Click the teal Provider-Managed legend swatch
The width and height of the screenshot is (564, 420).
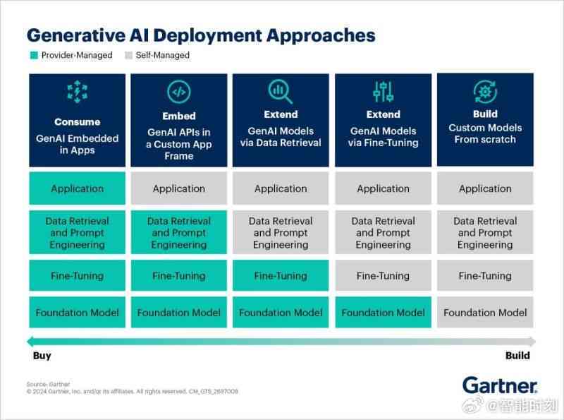34,55
